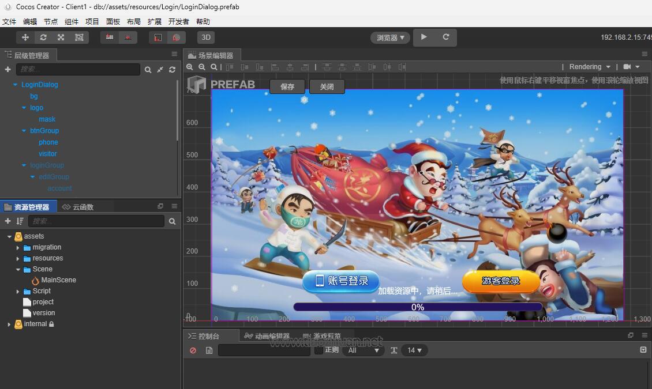The height and width of the screenshot is (389, 652).
Task: Focus the hierarchy search field
Action: [78, 69]
